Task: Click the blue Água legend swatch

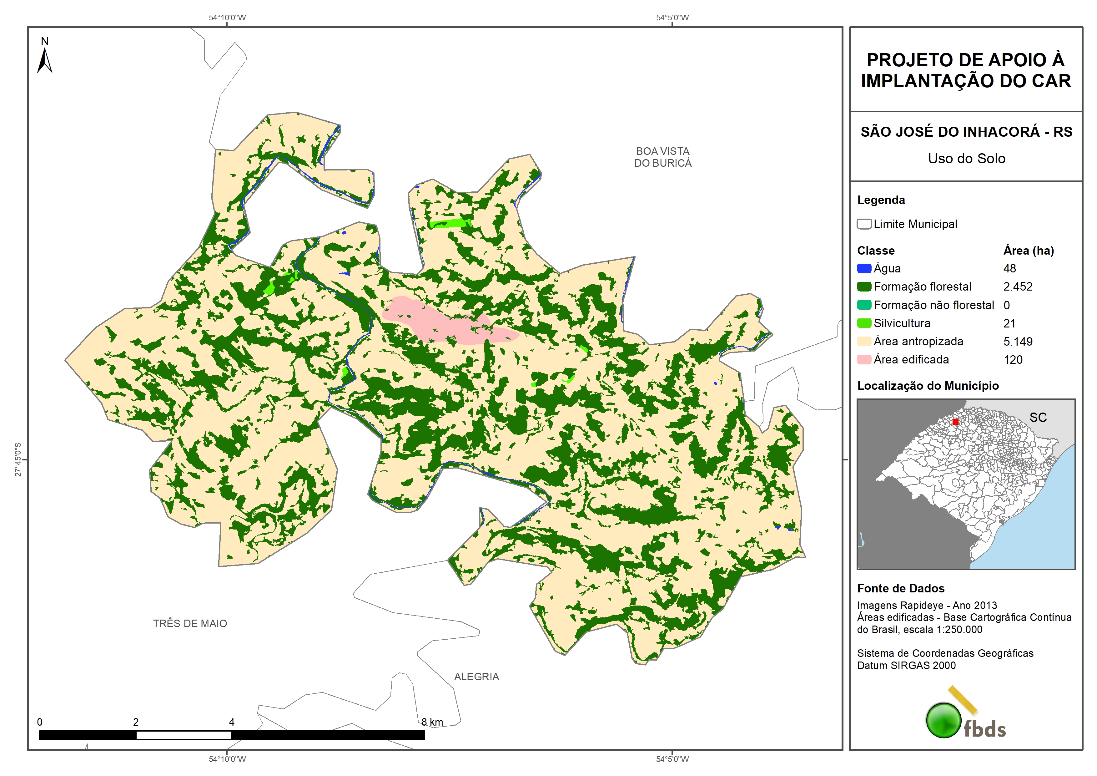Action: click(864, 268)
